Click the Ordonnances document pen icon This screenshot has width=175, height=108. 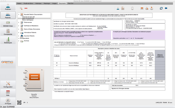(22, 22)
